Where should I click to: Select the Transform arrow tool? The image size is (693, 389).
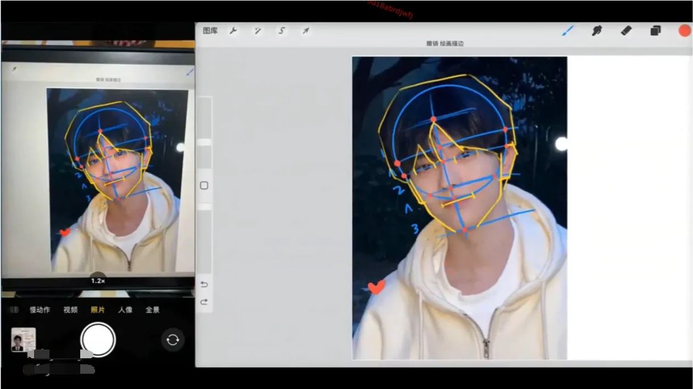pos(306,31)
